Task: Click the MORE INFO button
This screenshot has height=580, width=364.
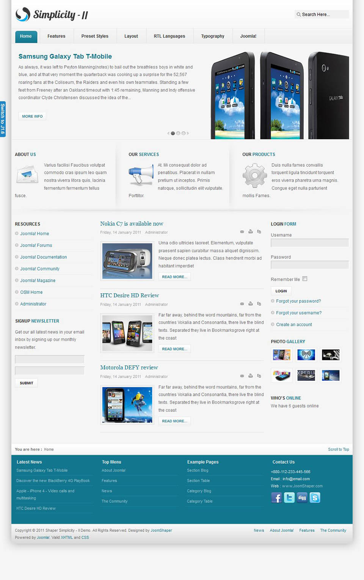Action: point(32,116)
